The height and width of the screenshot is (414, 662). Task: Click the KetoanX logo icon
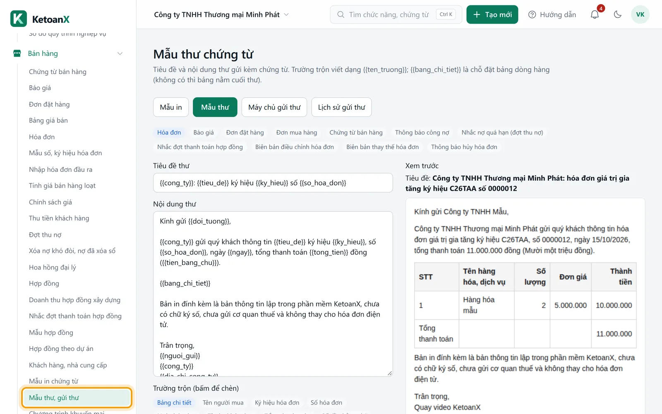(19, 19)
